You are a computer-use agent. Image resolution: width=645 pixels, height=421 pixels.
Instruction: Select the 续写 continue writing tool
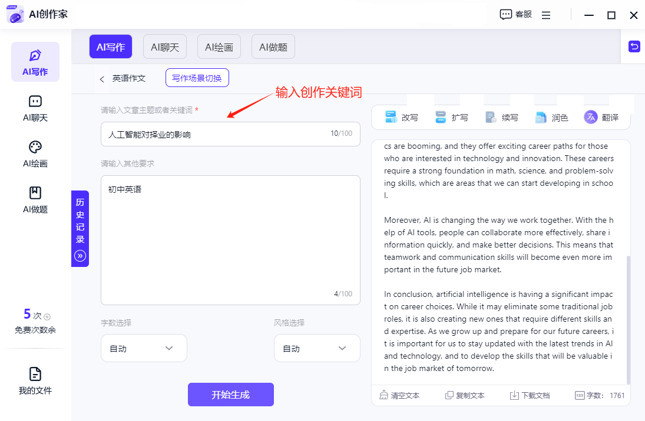[501, 118]
